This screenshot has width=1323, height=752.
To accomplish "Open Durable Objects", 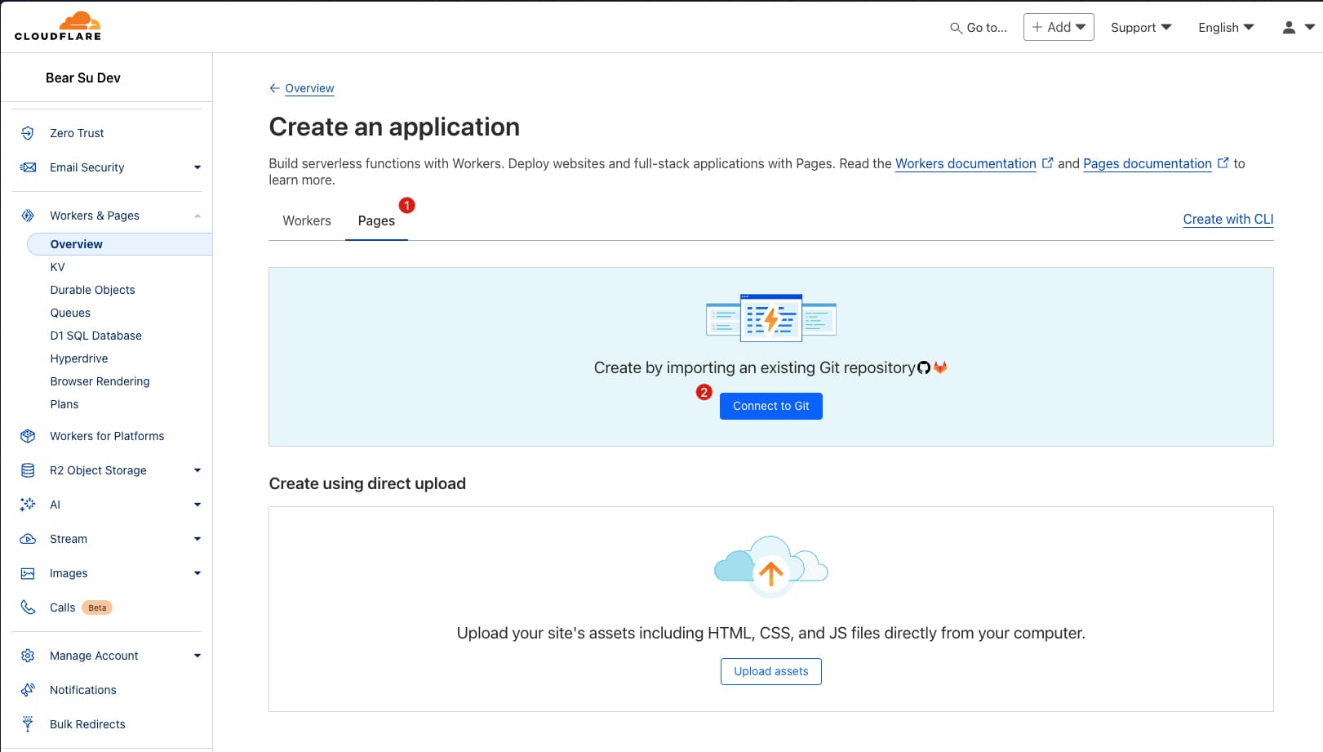I will tap(92, 290).
